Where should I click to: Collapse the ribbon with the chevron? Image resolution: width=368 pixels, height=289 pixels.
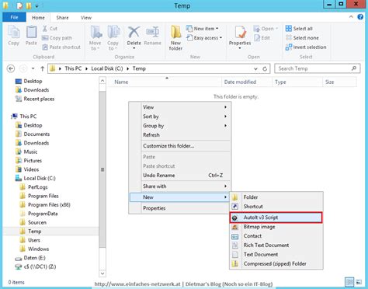(x=351, y=17)
